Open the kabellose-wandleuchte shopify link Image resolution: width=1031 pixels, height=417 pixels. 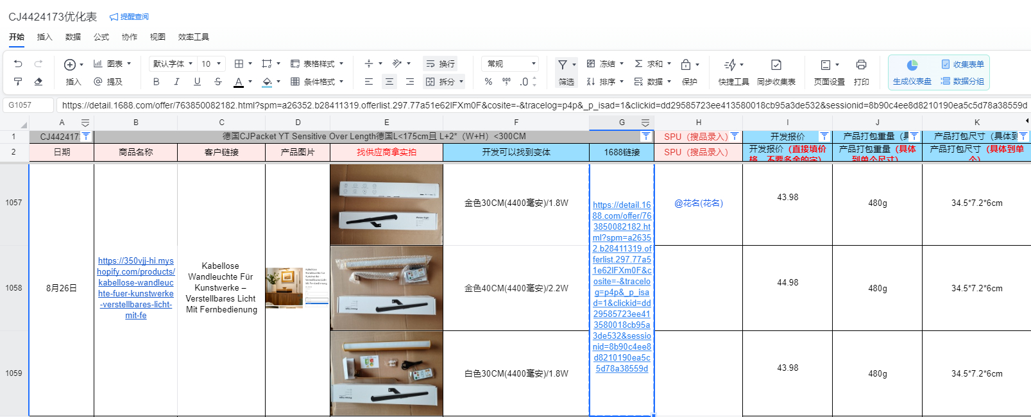[x=135, y=288]
